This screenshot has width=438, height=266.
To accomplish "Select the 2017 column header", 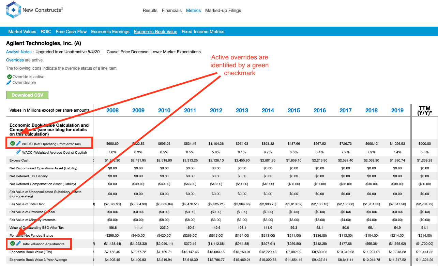I will [346, 110].
